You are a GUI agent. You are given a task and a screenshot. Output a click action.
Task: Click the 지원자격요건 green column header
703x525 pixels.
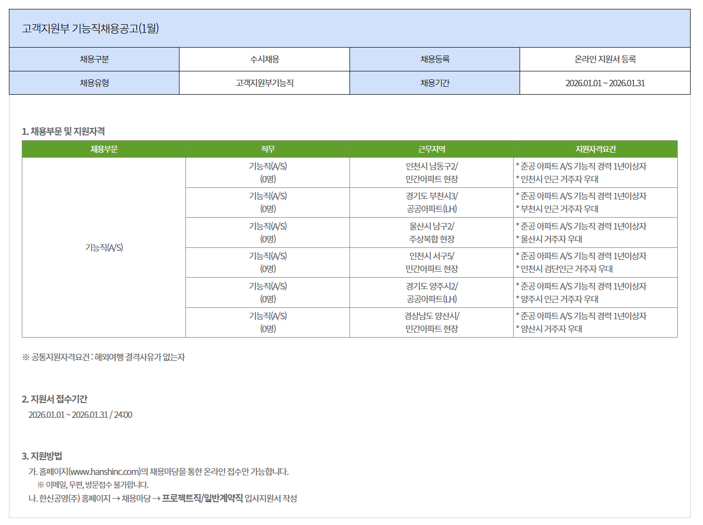pos(595,149)
